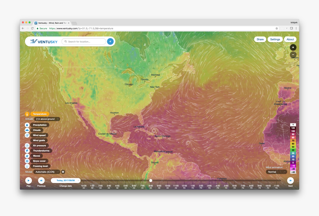Switch to Precipitation layer
This screenshot has width=319, height=216.
tap(40, 125)
